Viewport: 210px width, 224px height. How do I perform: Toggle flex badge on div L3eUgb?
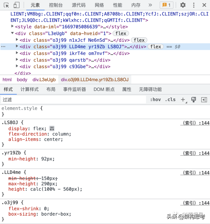(x=121, y=33)
